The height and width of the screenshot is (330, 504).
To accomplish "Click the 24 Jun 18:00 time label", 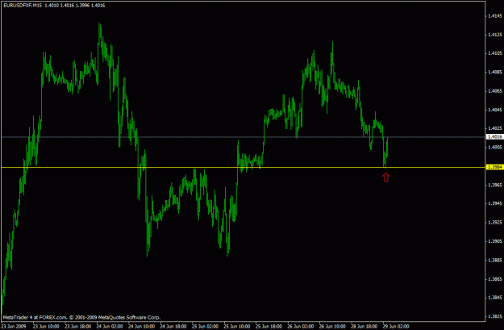I will 173,327.
